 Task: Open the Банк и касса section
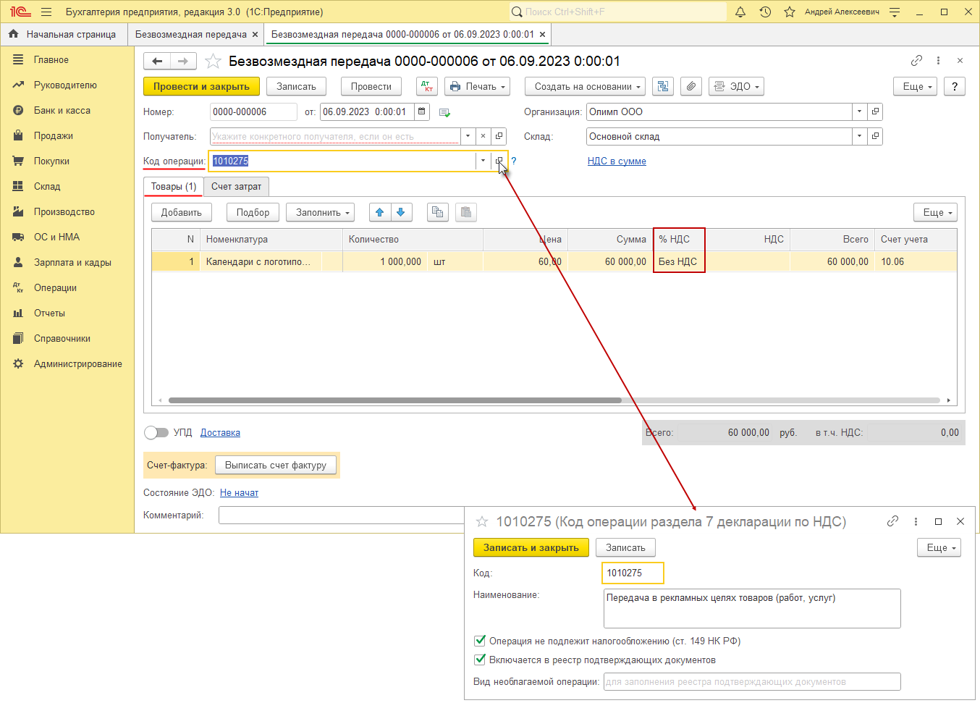[62, 110]
